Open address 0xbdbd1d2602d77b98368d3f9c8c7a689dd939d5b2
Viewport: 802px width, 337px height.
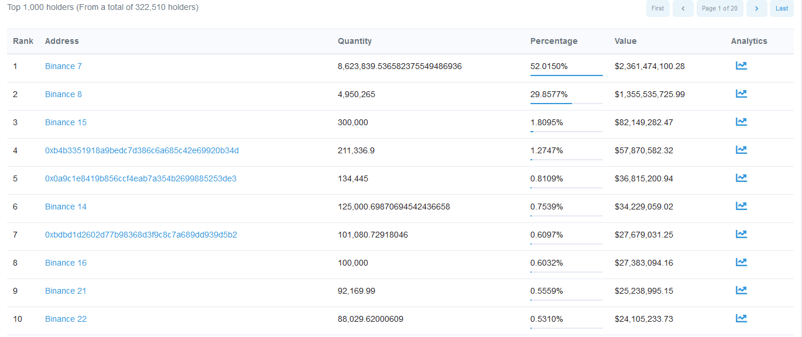[x=141, y=235]
